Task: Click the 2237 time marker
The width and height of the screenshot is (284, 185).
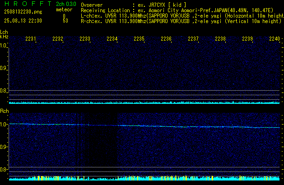Action: pos(193,39)
